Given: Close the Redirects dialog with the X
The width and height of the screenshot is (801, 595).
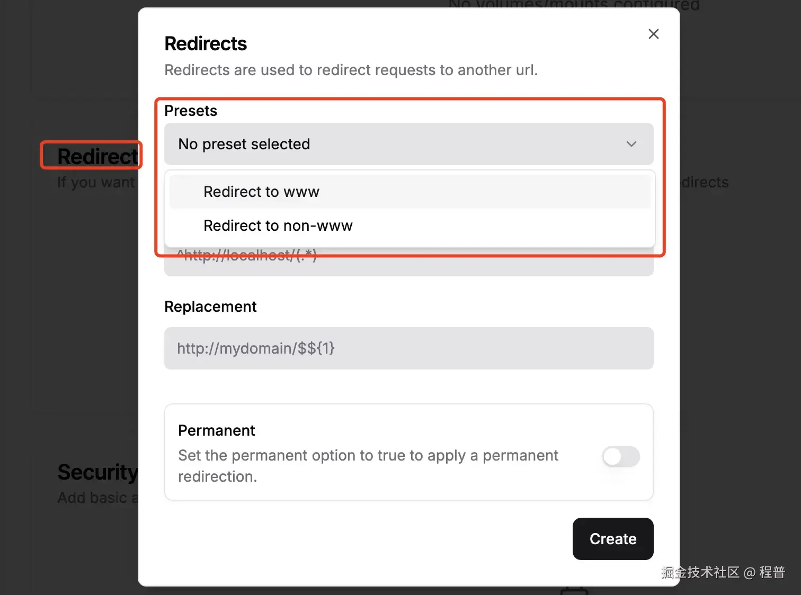Looking at the screenshot, I should (653, 34).
